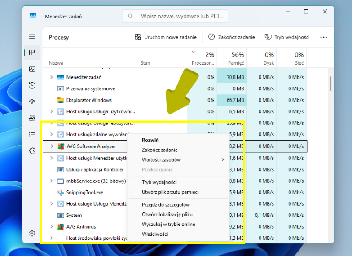Expand the AVG Antivirus process row
This screenshot has height=256, width=352.
(52, 227)
